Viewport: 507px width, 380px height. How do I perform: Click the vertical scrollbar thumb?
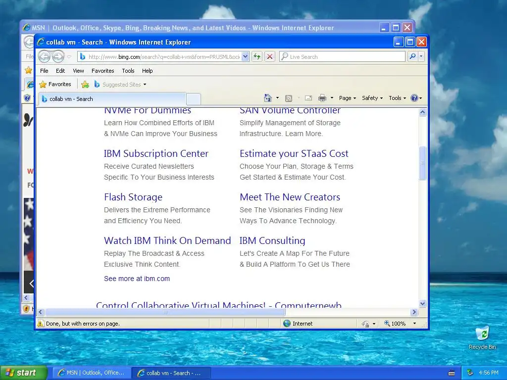423,163
